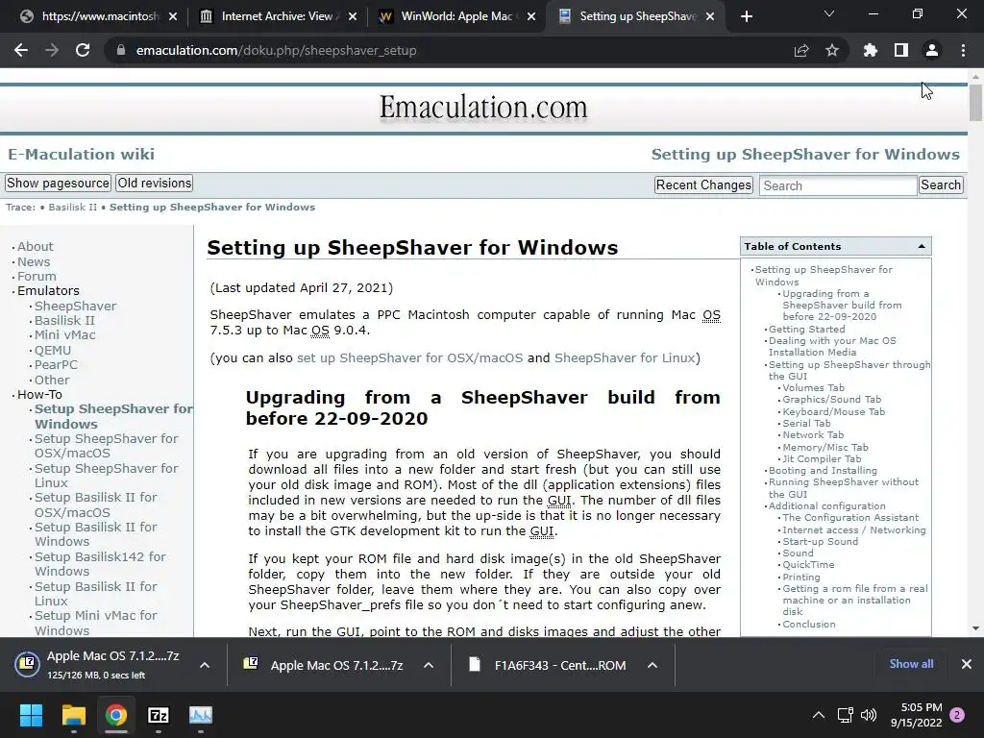This screenshot has width=984, height=738.
Task: Switch to the Internet Archive tab
Action: pyautogui.click(x=277, y=16)
